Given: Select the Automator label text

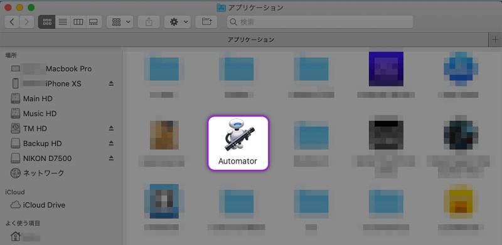Looking at the screenshot, I should click(x=238, y=161).
